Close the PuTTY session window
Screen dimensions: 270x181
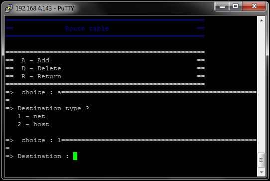pyautogui.click(x=254, y=6)
